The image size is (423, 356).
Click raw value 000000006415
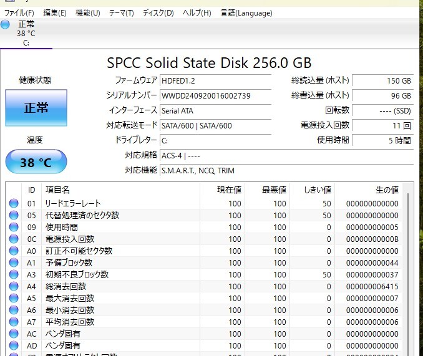tap(372, 286)
